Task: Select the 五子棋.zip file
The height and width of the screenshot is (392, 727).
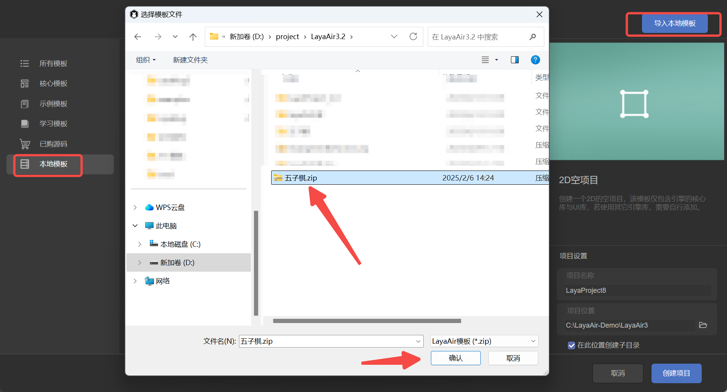Action: [x=301, y=178]
